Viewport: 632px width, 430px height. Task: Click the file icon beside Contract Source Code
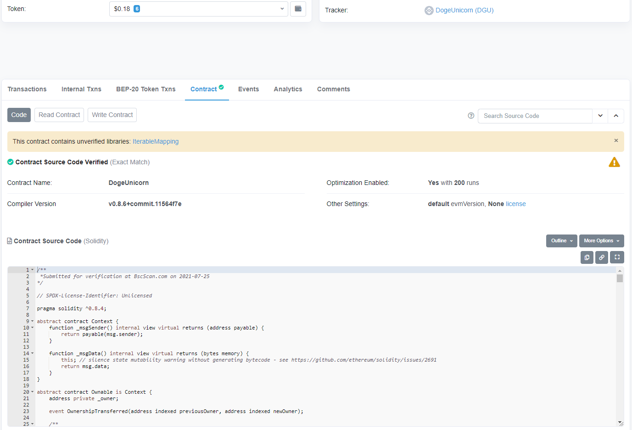pos(10,241)
